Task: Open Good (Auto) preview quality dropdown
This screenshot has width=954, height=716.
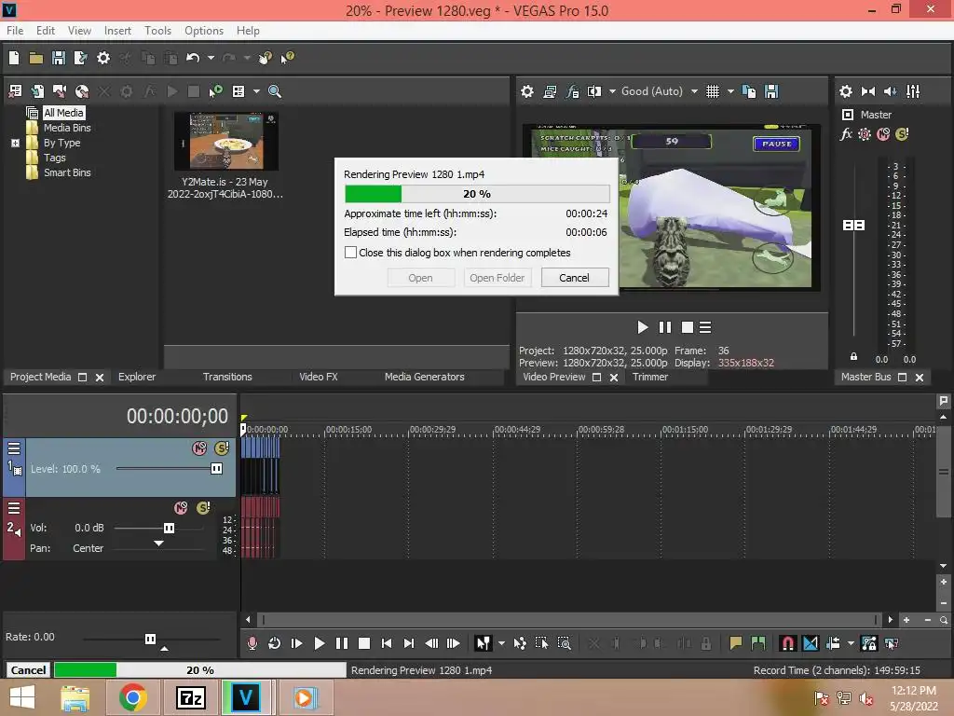Action: 694,91
